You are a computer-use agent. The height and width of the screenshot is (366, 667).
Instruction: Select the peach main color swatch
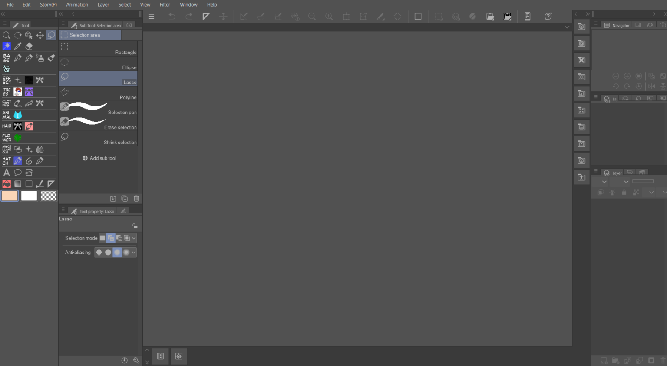[x=10, y=196]
